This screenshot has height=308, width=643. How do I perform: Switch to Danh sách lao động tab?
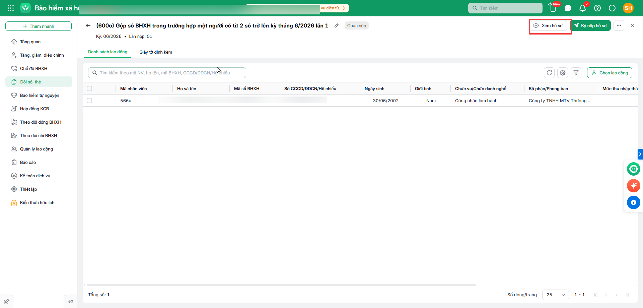108,52
